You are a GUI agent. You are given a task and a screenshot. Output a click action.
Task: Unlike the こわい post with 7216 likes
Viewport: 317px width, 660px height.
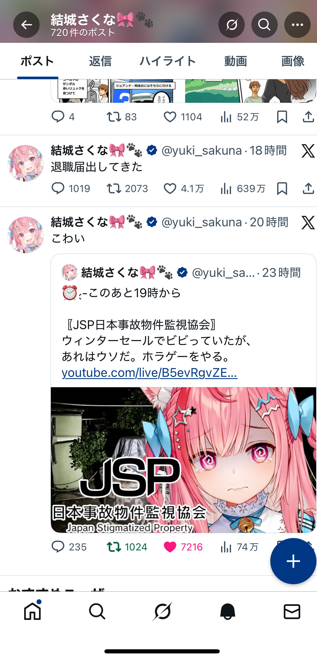point(170,547)
